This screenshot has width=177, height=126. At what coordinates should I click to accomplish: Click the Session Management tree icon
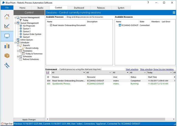[x=18, y=18]
